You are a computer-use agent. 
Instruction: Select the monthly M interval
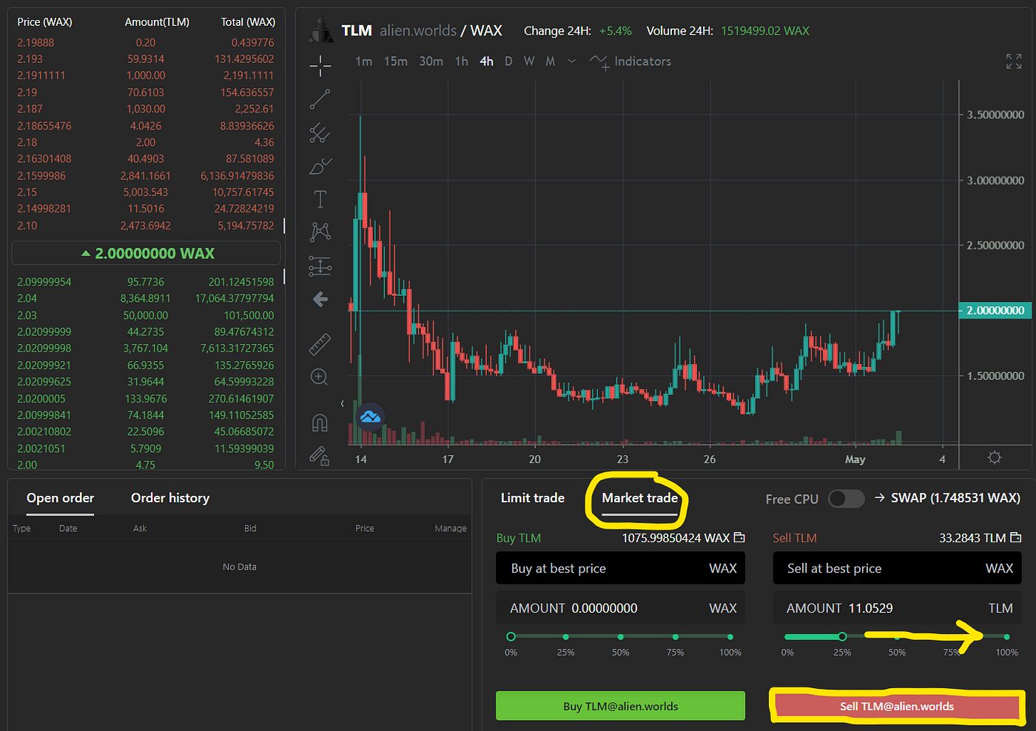(551, 61)
